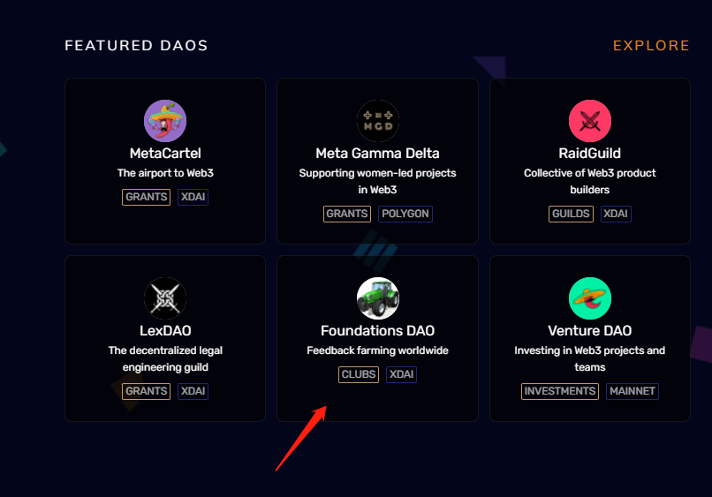Open the RaidGuild DAO title

(590, 154)
